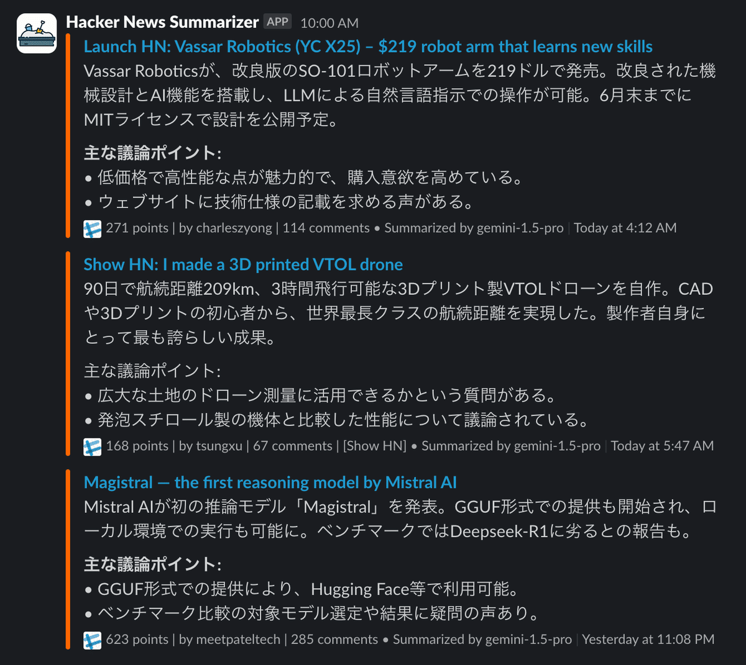Open the Launch HN: Vassar Robotics link

pyautogui.click(x=368, y=47)
